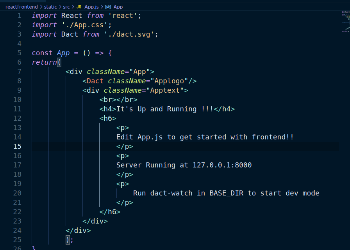Click the breadcrumb chevron after reactfrontend
350x250 pixels.
click(x=41, y=7)
